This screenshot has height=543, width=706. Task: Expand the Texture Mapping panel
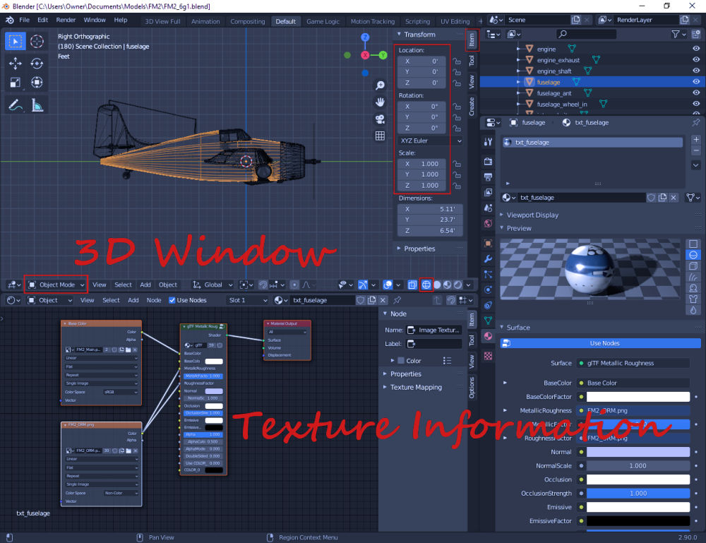click(416, 387)
